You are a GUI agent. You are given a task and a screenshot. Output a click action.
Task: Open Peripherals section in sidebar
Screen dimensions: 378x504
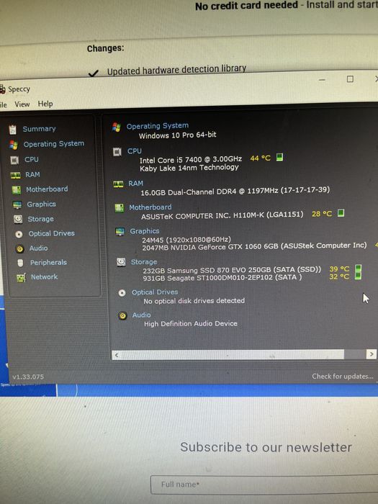(x=48, y=263)
